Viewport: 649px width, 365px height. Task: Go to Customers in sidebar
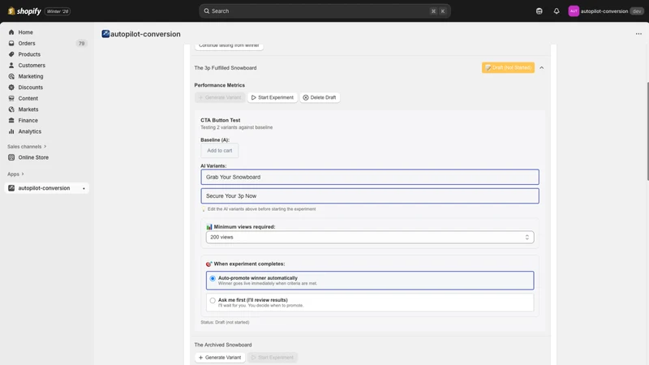click(x=32, y=66)
